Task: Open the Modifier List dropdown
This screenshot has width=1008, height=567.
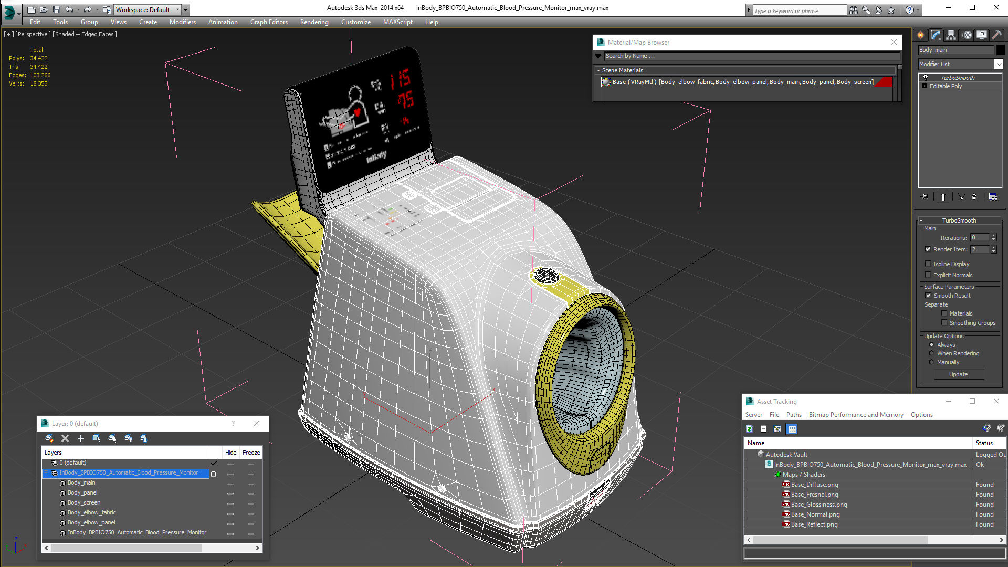Action: (999, 64)
